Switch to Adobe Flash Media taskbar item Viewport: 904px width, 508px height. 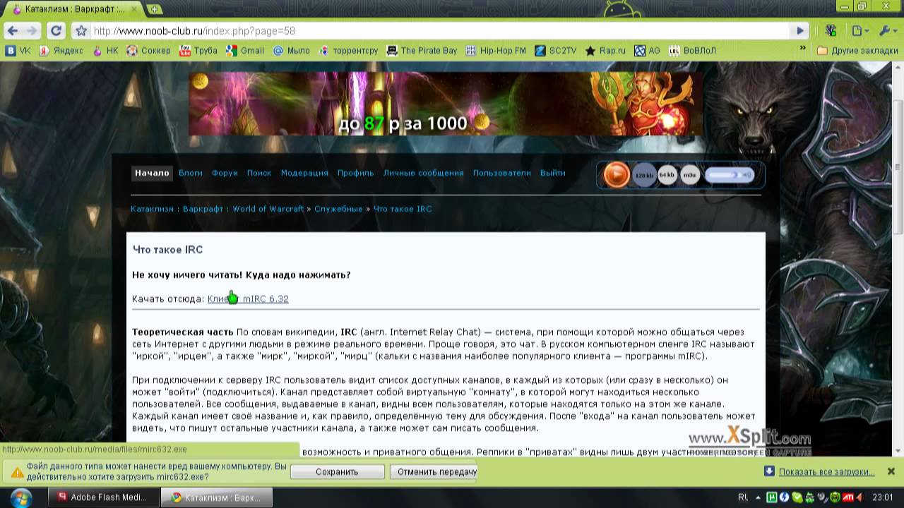[103, 497]
